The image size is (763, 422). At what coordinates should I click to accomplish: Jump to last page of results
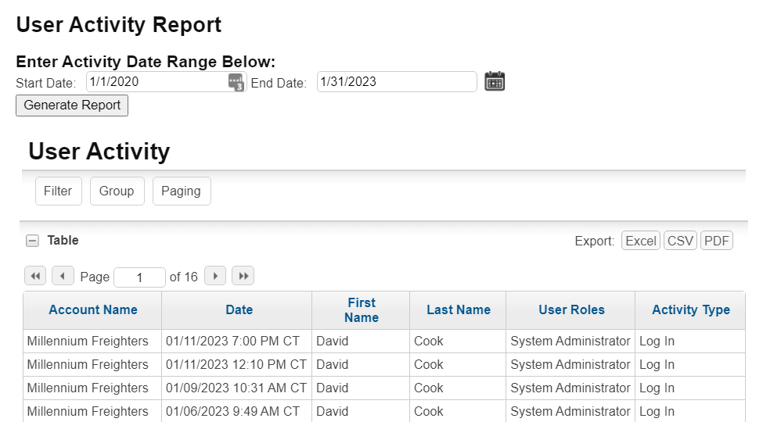[243, 276]
